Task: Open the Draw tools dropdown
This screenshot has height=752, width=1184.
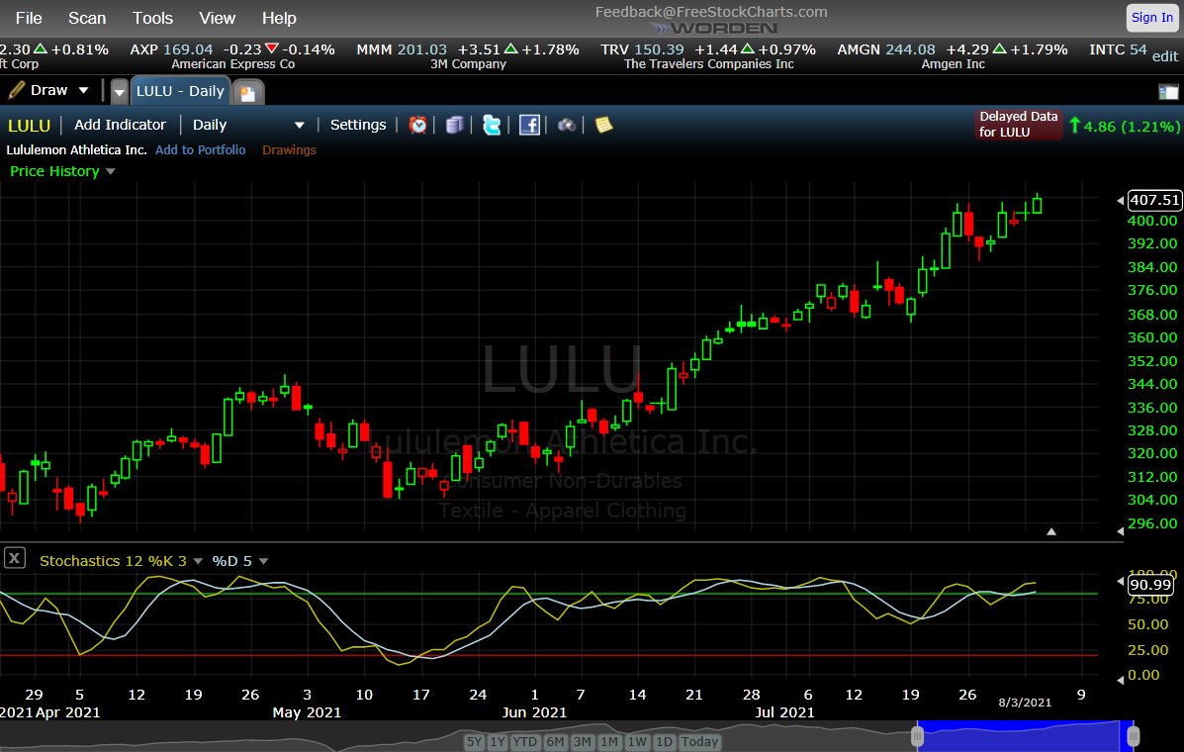Action: click(84, 91)
